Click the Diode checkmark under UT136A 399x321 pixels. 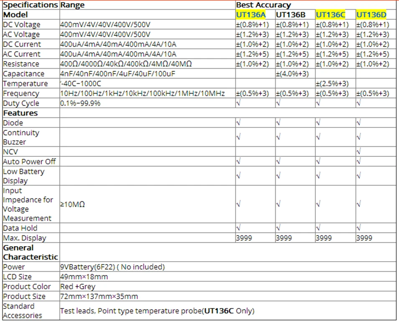tap(239, 123)
